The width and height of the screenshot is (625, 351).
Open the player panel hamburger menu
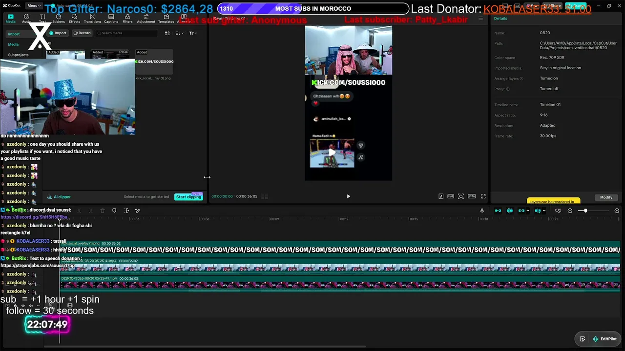point(480,19)
